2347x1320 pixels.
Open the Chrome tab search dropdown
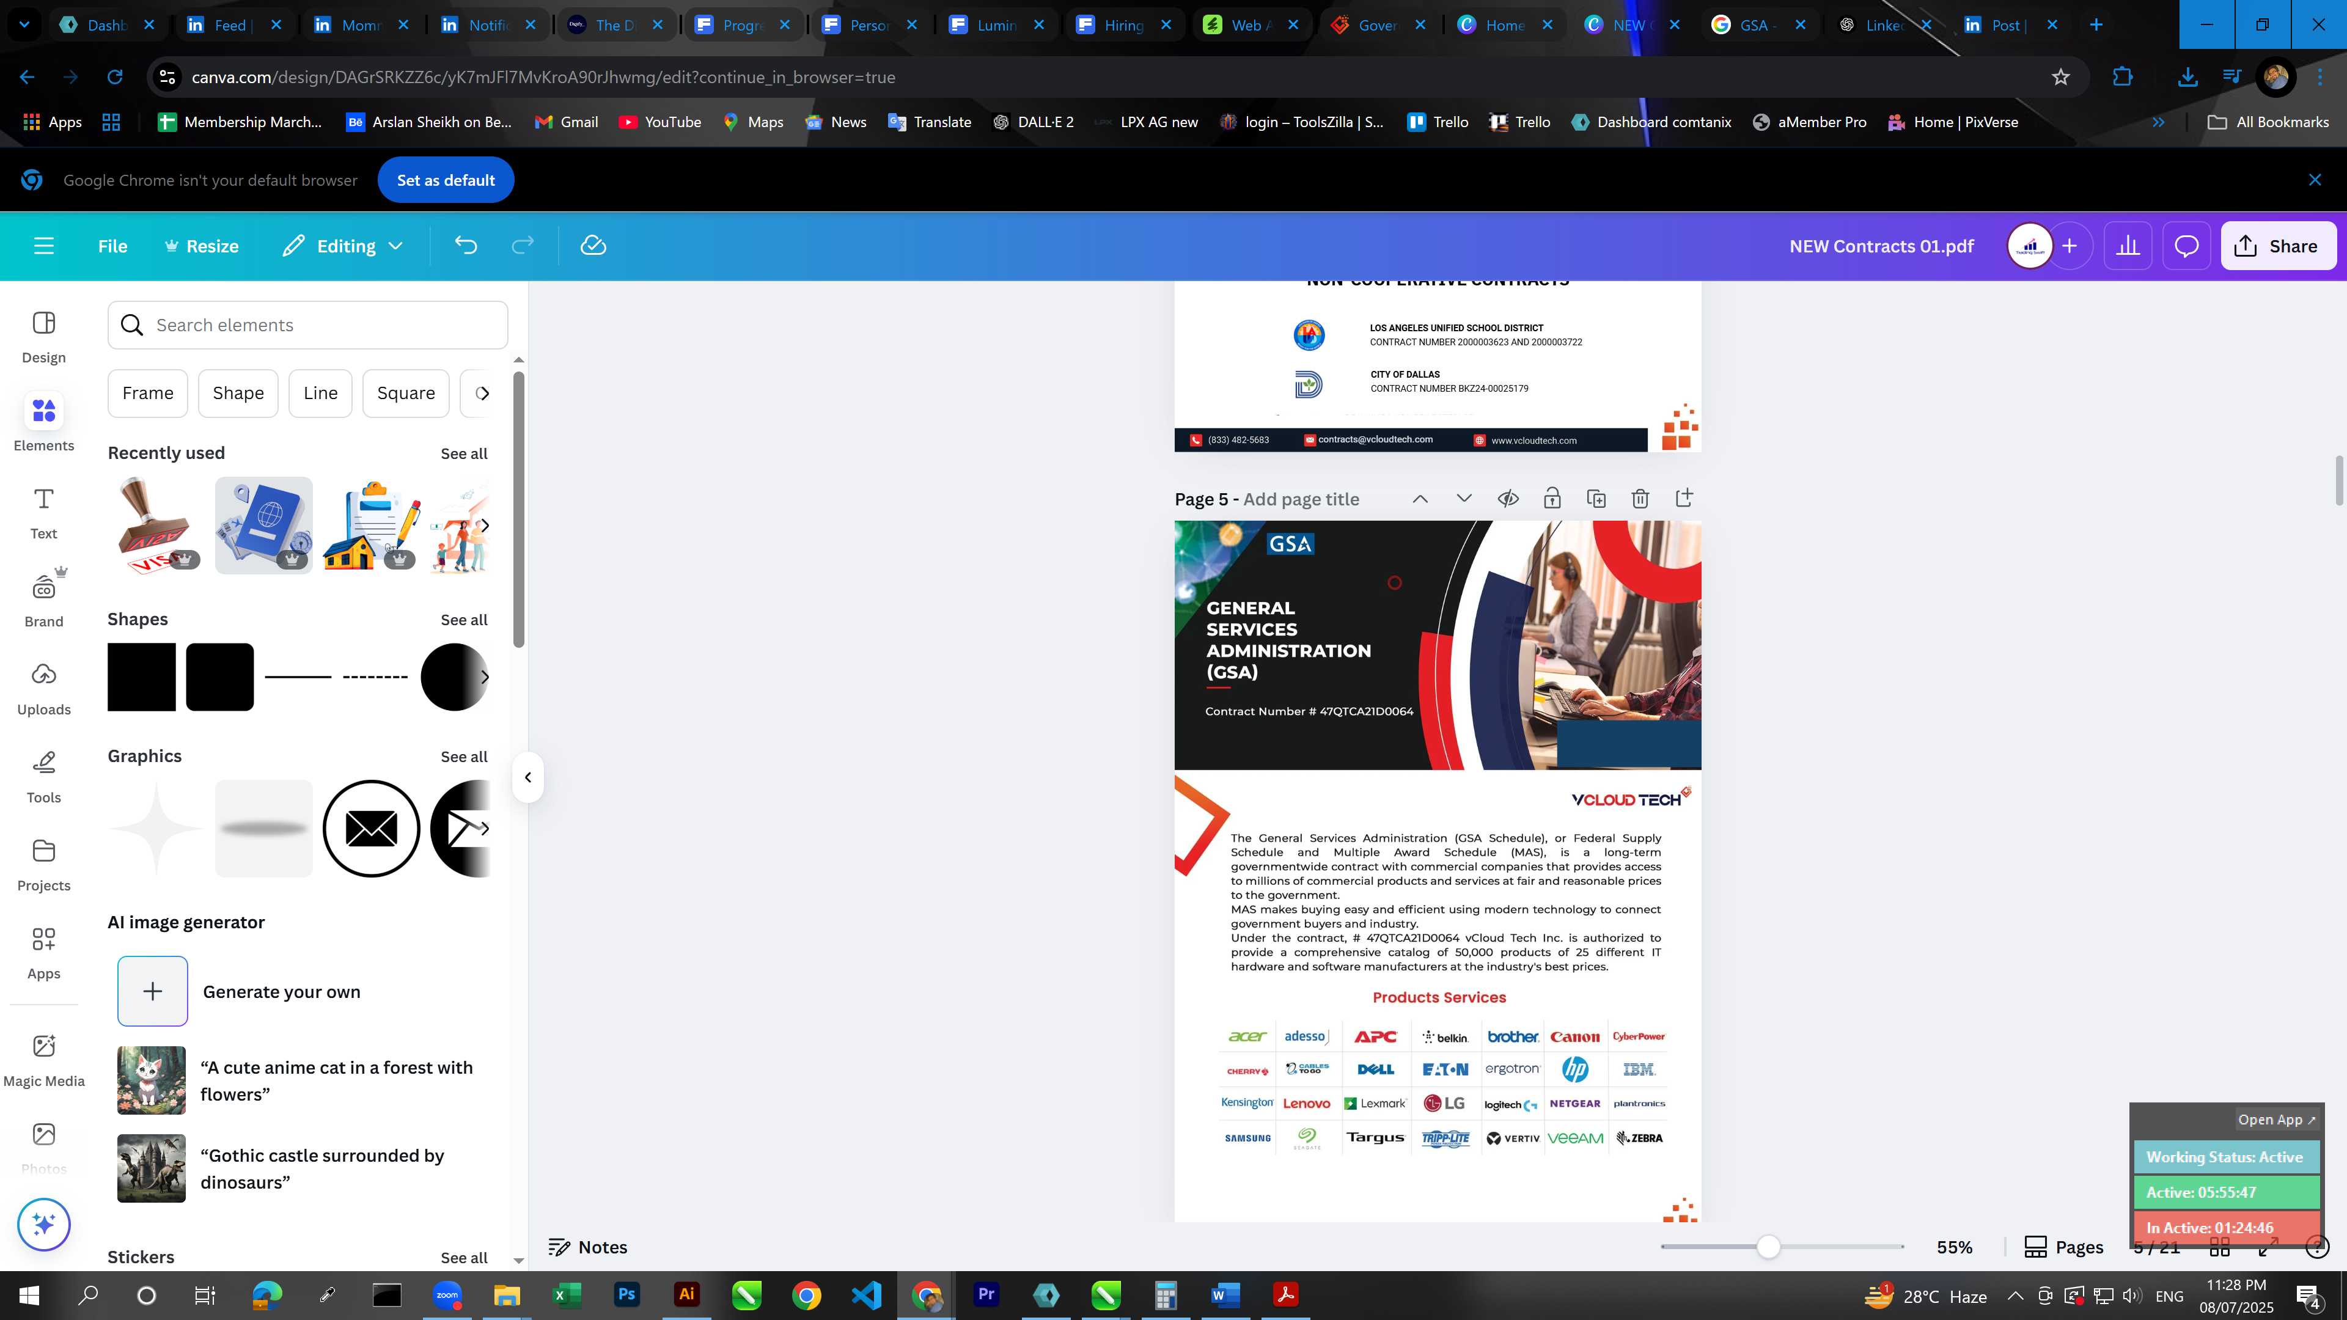click(x=24, y=24)
